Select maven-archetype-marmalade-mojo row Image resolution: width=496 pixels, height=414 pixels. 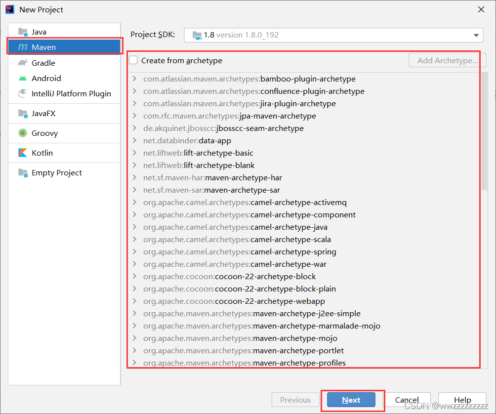click(304, 326)
